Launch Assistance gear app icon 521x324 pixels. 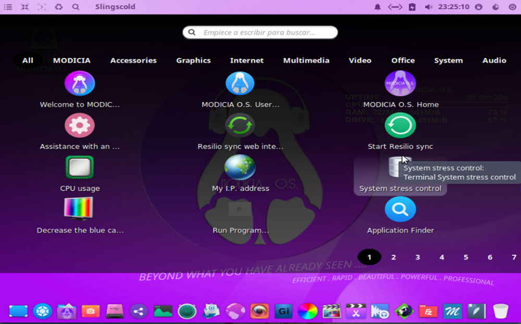click(79, 126)
